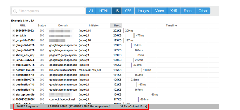Click the 37.7s (Onload 10.1s) text
Screen dimensions: 240x110
[x=134, y=107]
